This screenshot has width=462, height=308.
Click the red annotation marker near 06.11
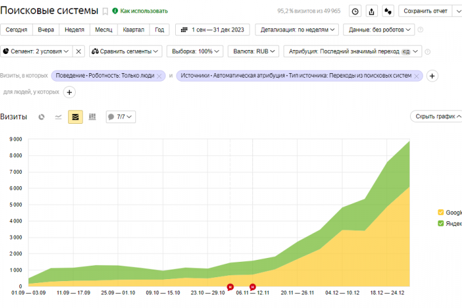click(x=253, y=286)
